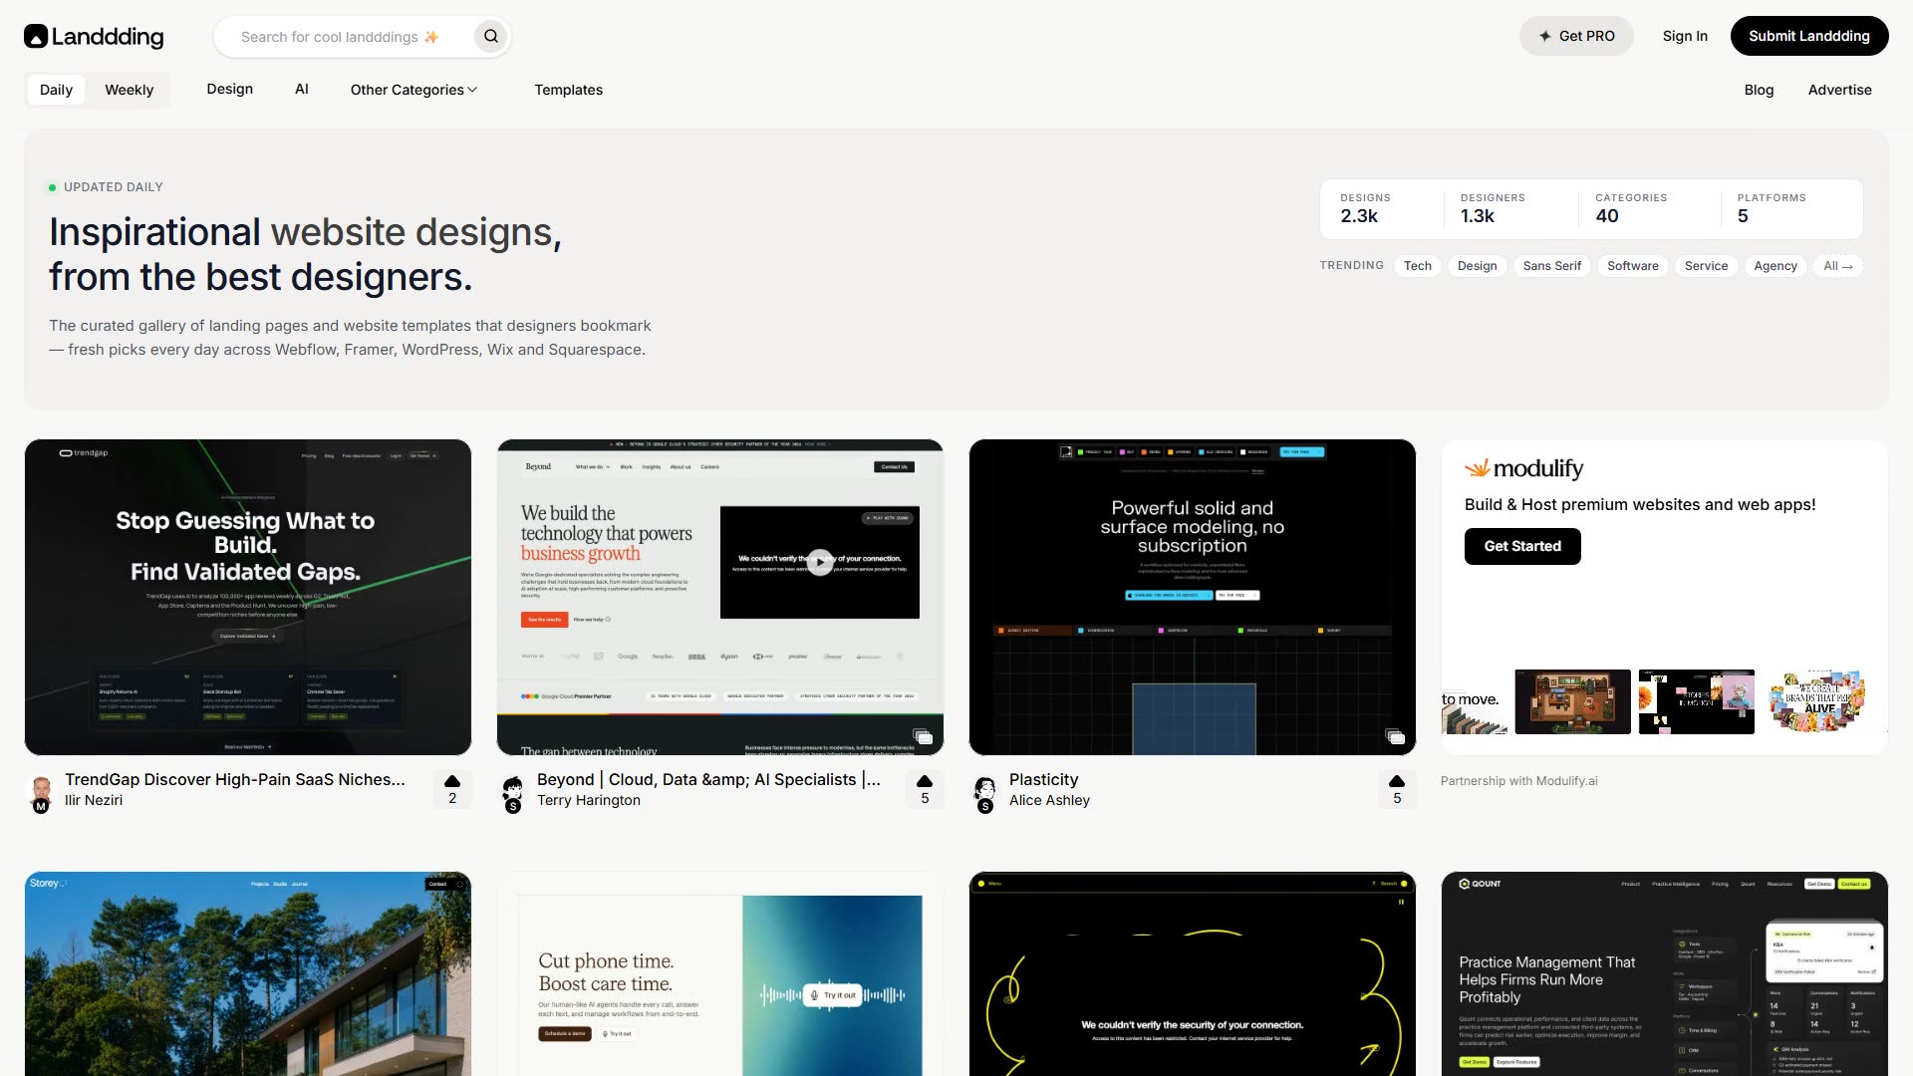
Task: Show all trending tags via All arrow
Action: [1838, 266]
